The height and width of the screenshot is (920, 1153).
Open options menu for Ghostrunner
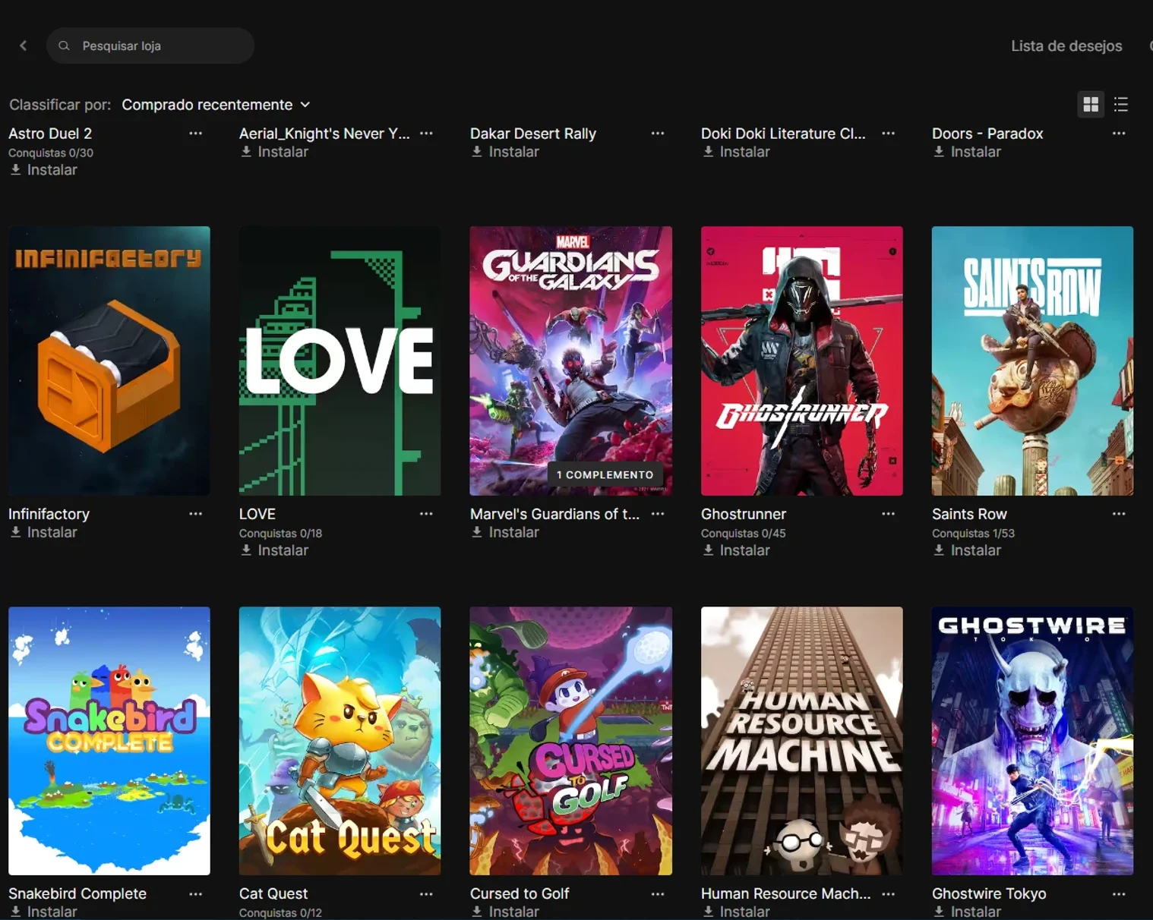tap(889, 514)
